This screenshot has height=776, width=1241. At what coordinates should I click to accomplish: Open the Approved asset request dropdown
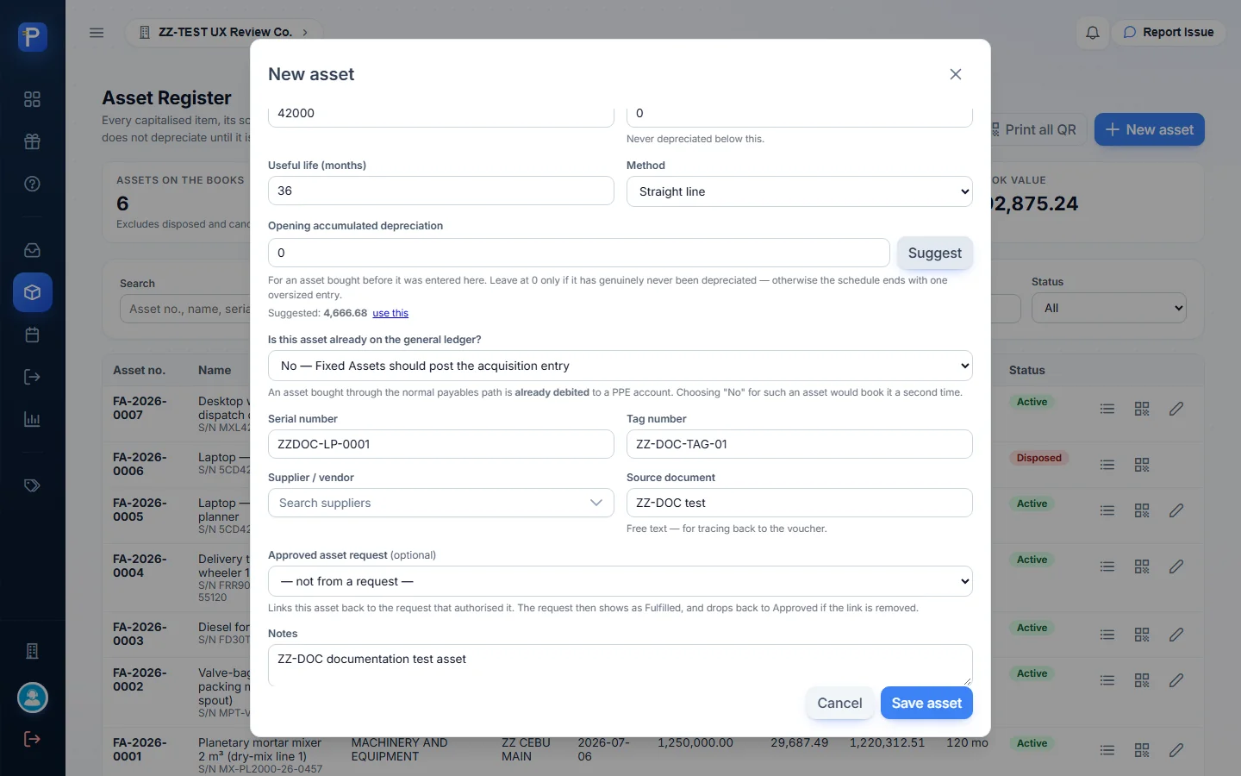click(620, 581)
